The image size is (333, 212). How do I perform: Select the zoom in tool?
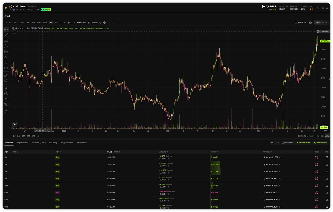pos(6,80)
